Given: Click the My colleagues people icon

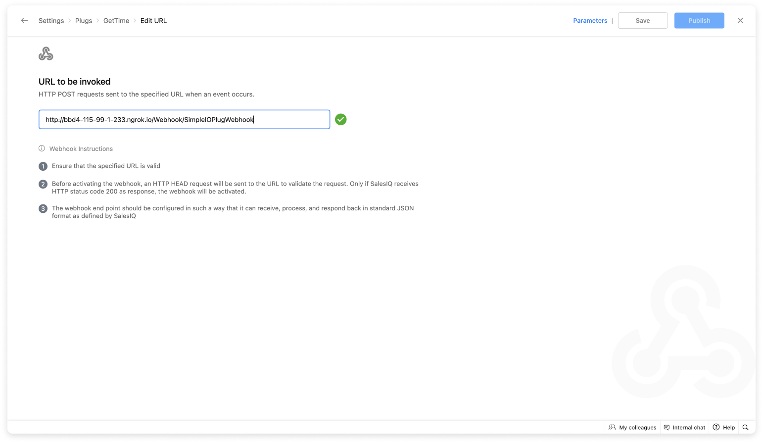Looking at the screenshot, I should 612,427.
